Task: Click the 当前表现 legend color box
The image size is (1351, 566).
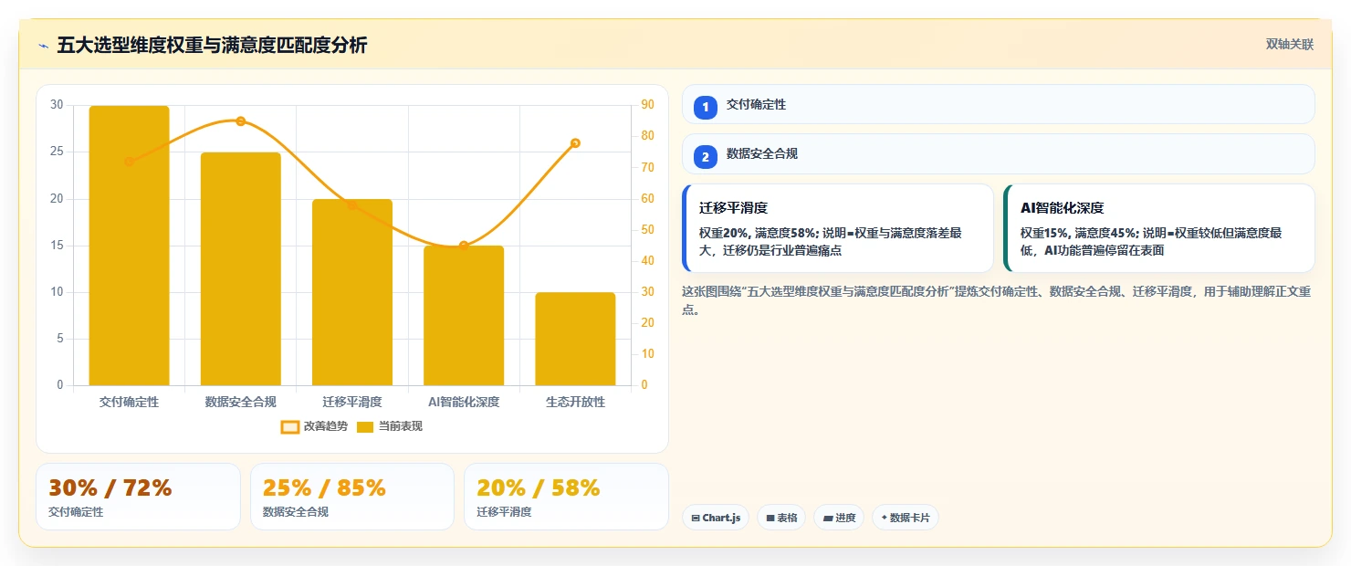Action: [x=365, y=427]
